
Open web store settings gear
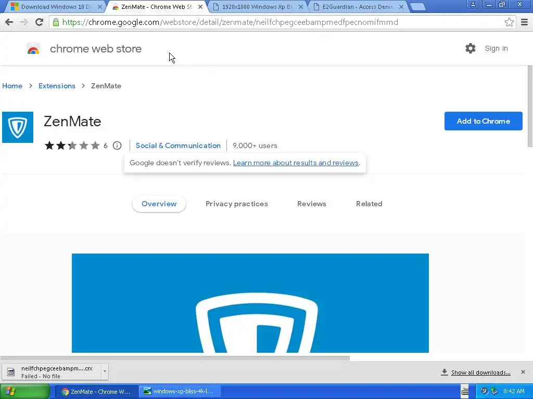471,48
